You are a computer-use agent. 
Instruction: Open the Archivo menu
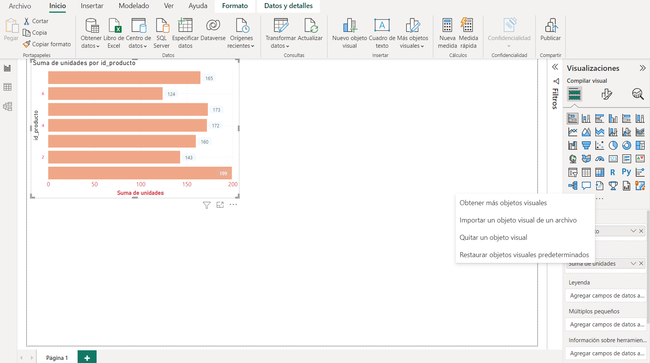click(x=20, y=6)
